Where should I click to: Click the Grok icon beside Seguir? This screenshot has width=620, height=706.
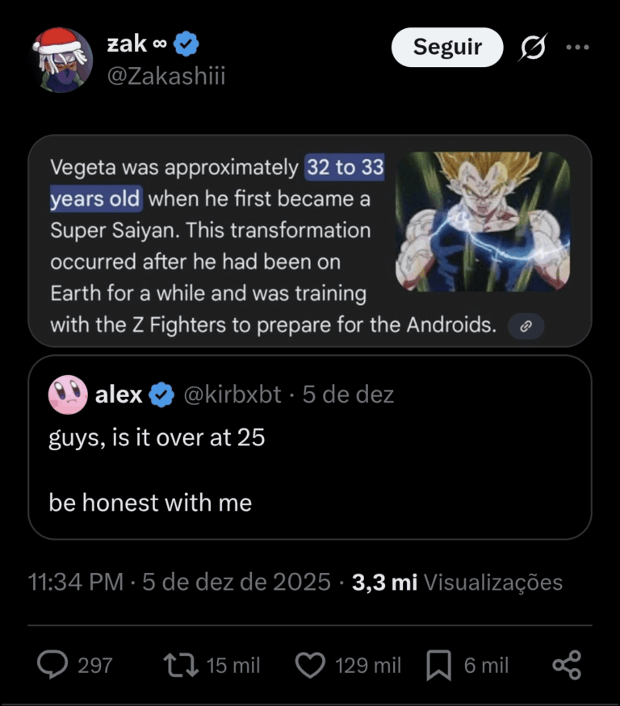(532, 48)
